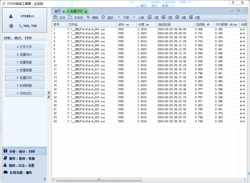Select the 2图 print layout icon
The height and width of the screenshot is (183, 250).
point(163,17)
